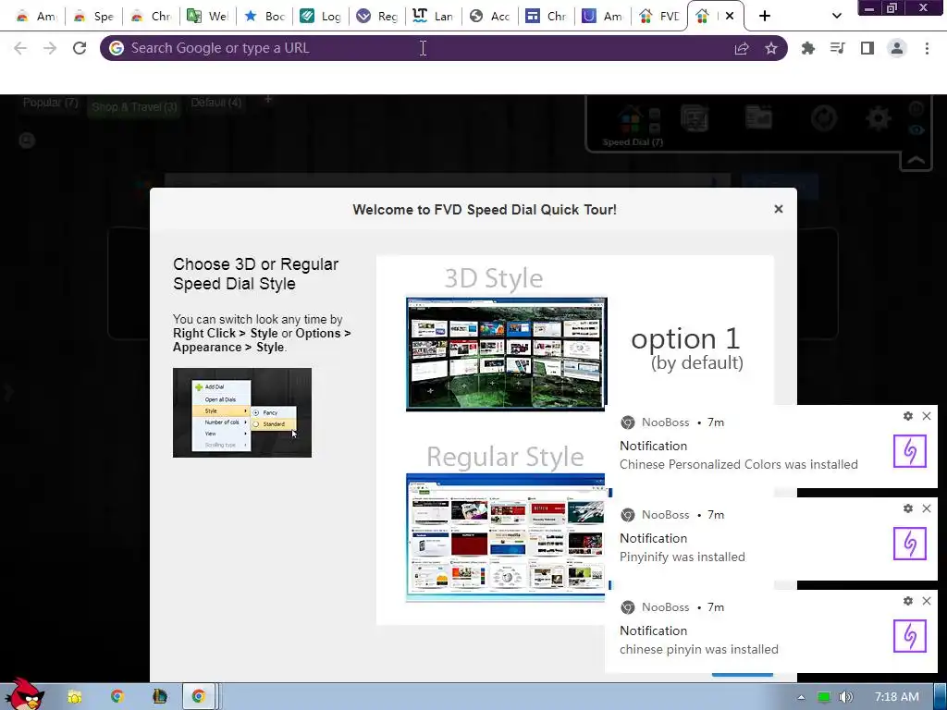The height and width of the screenshot is (710, 947).
Task: Dismiss the chinese pinyin was installed notification
Action: [x=927, y=601]
